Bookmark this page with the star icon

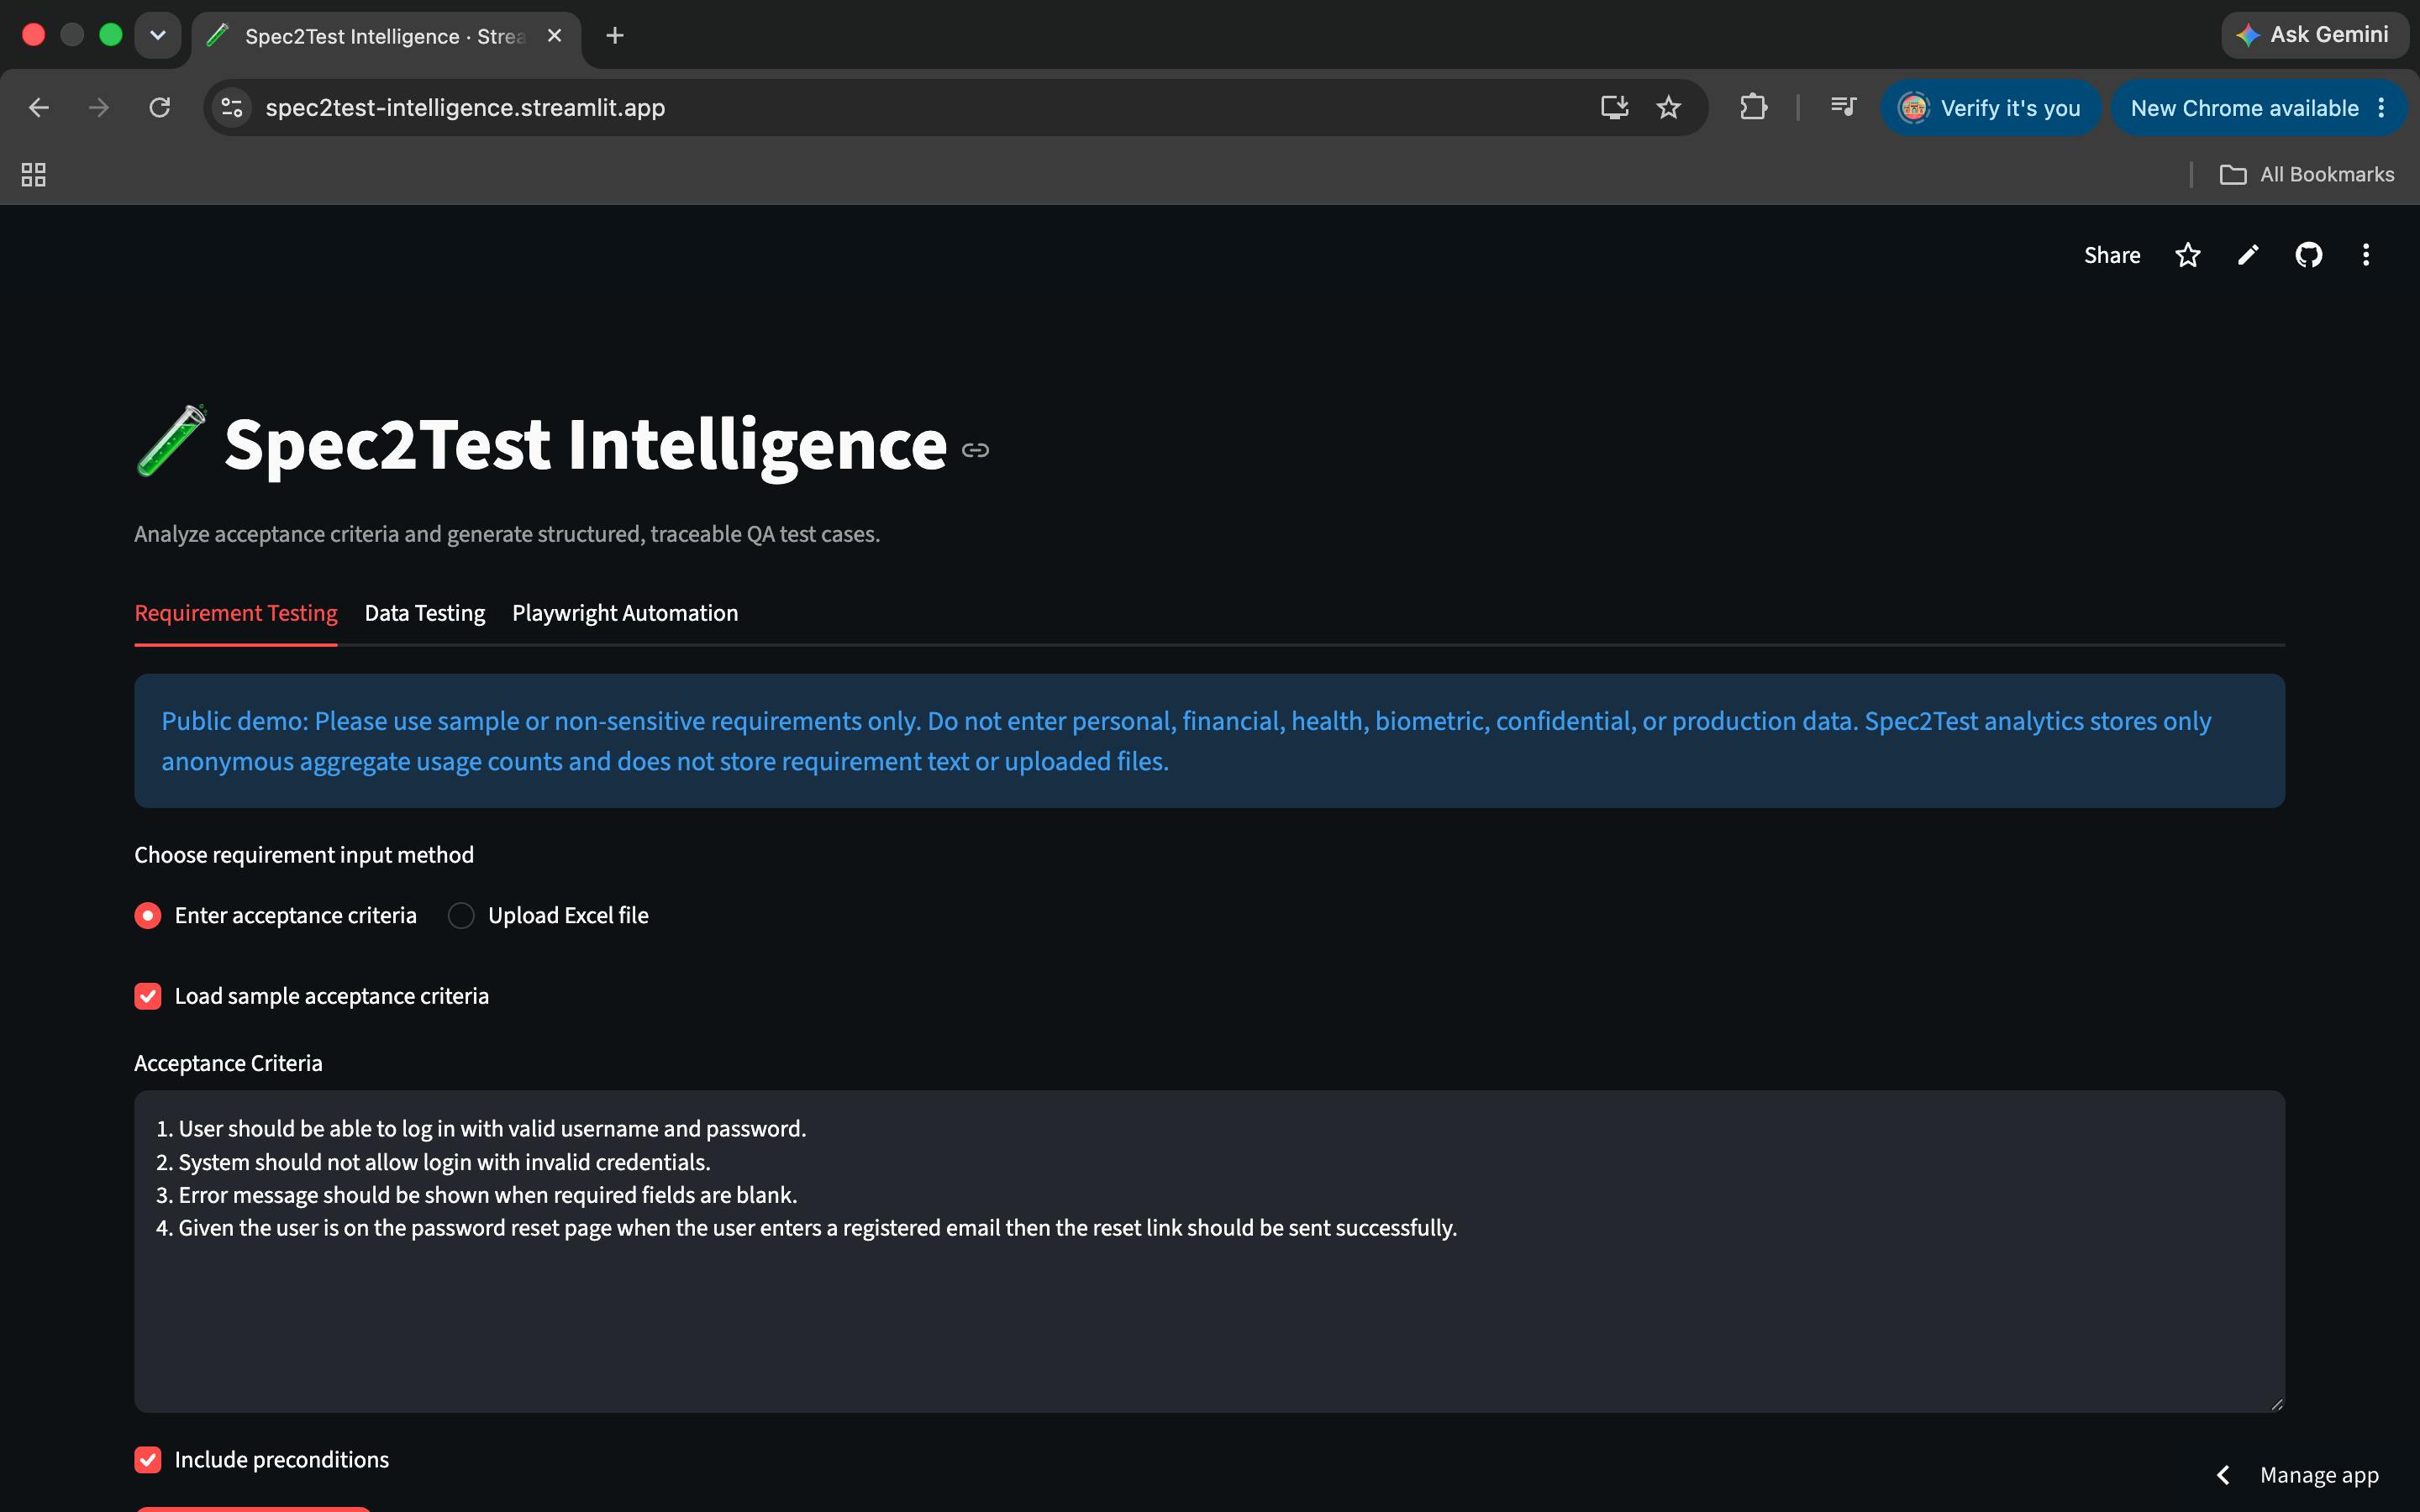(x=1668, y=107)
